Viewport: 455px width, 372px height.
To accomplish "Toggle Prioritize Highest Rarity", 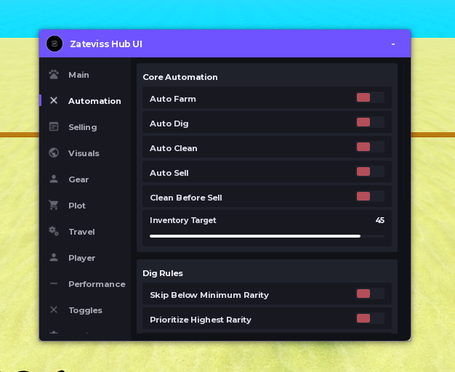I will pos(370,318).
